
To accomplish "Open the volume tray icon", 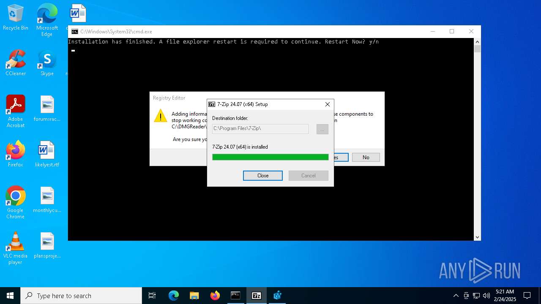I will coord(486,296).
